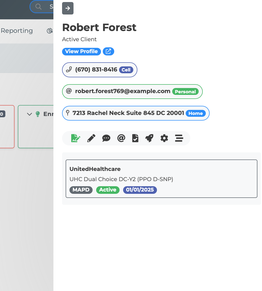The width and height of the screenshot is (262, 291).
Task: Click the robert.forest769@example.com email pill
Action: (x=123, y=91)
